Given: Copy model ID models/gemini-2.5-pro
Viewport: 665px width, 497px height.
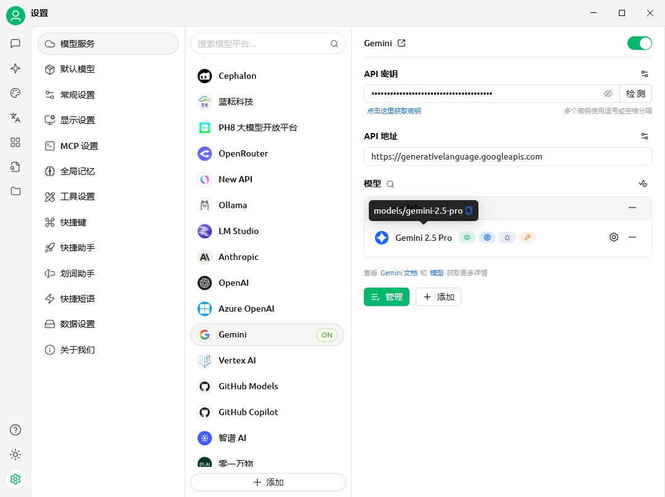Looking at the screenshot, I should tap(469, 211).
